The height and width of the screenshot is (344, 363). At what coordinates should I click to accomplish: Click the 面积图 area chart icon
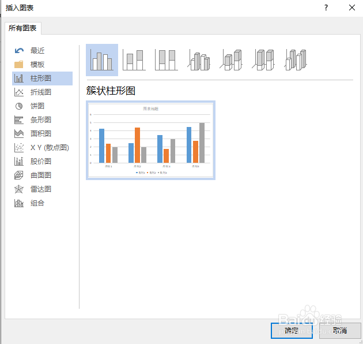point(19,133)
